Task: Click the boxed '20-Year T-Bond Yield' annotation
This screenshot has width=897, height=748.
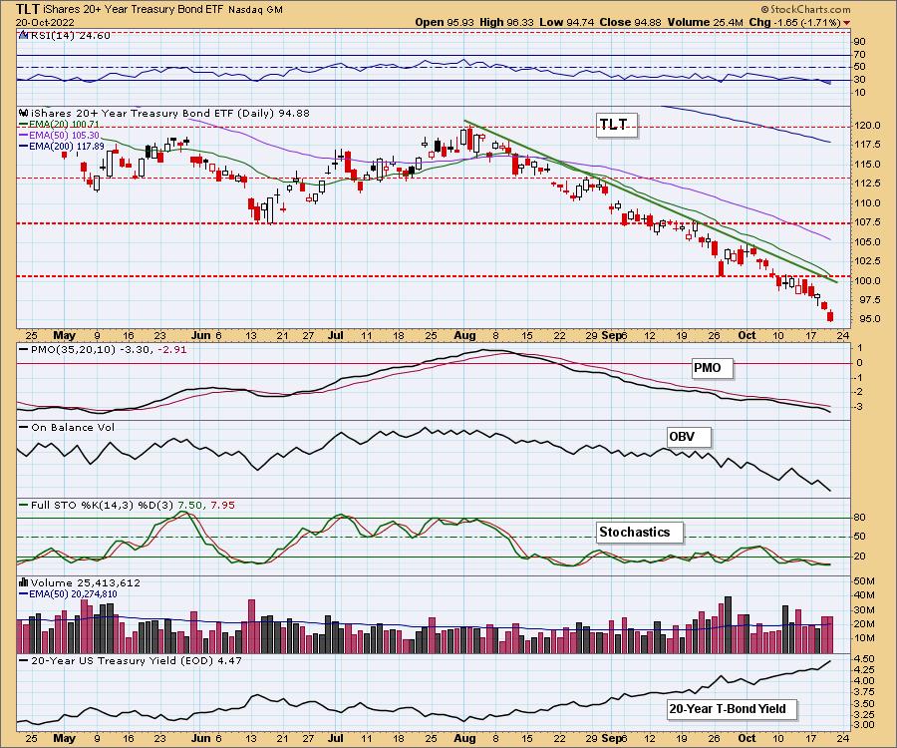Action: coord(731,708)
